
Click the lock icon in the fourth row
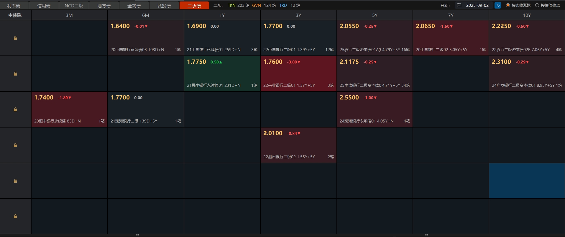15,145
